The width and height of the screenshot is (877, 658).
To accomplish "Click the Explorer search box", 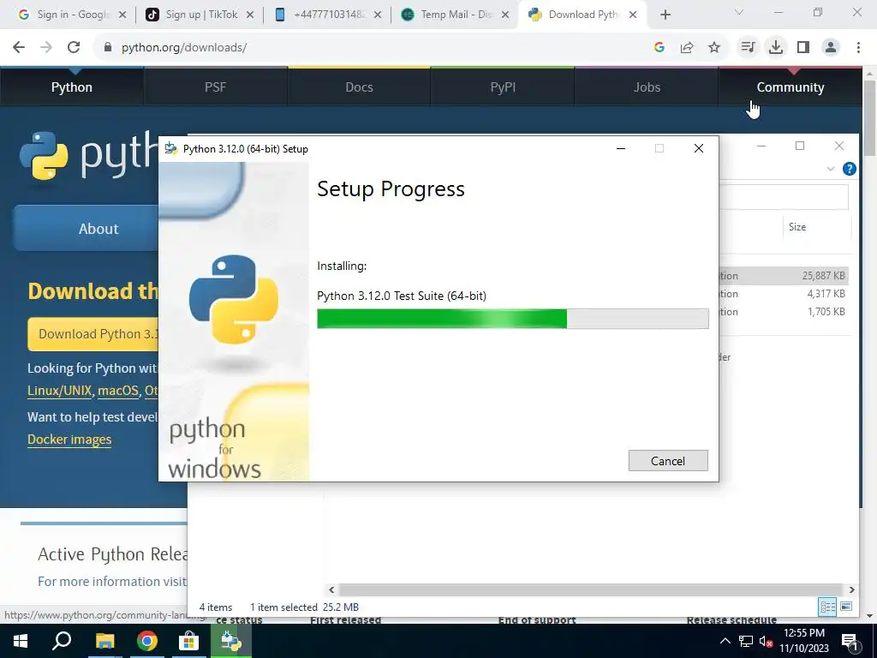I will (783, 197).
